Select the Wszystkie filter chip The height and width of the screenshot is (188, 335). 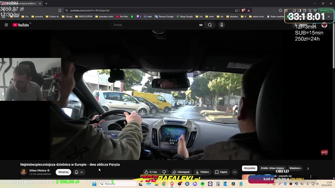pos(250,168)
